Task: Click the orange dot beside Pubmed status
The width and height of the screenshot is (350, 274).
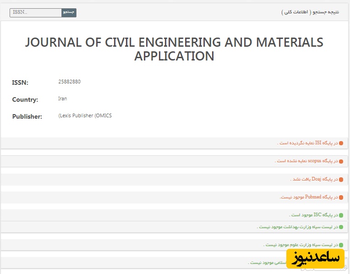Action: coord(341,197)
